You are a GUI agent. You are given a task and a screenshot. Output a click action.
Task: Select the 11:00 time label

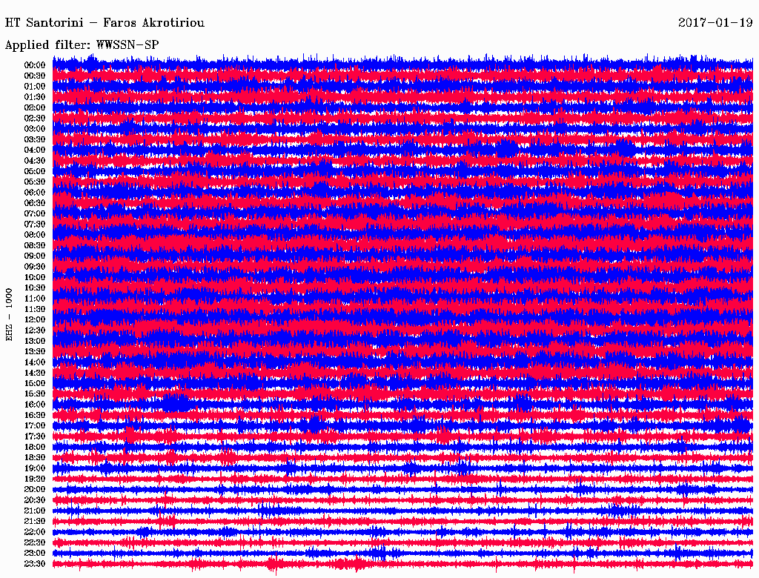pos(35,299)
